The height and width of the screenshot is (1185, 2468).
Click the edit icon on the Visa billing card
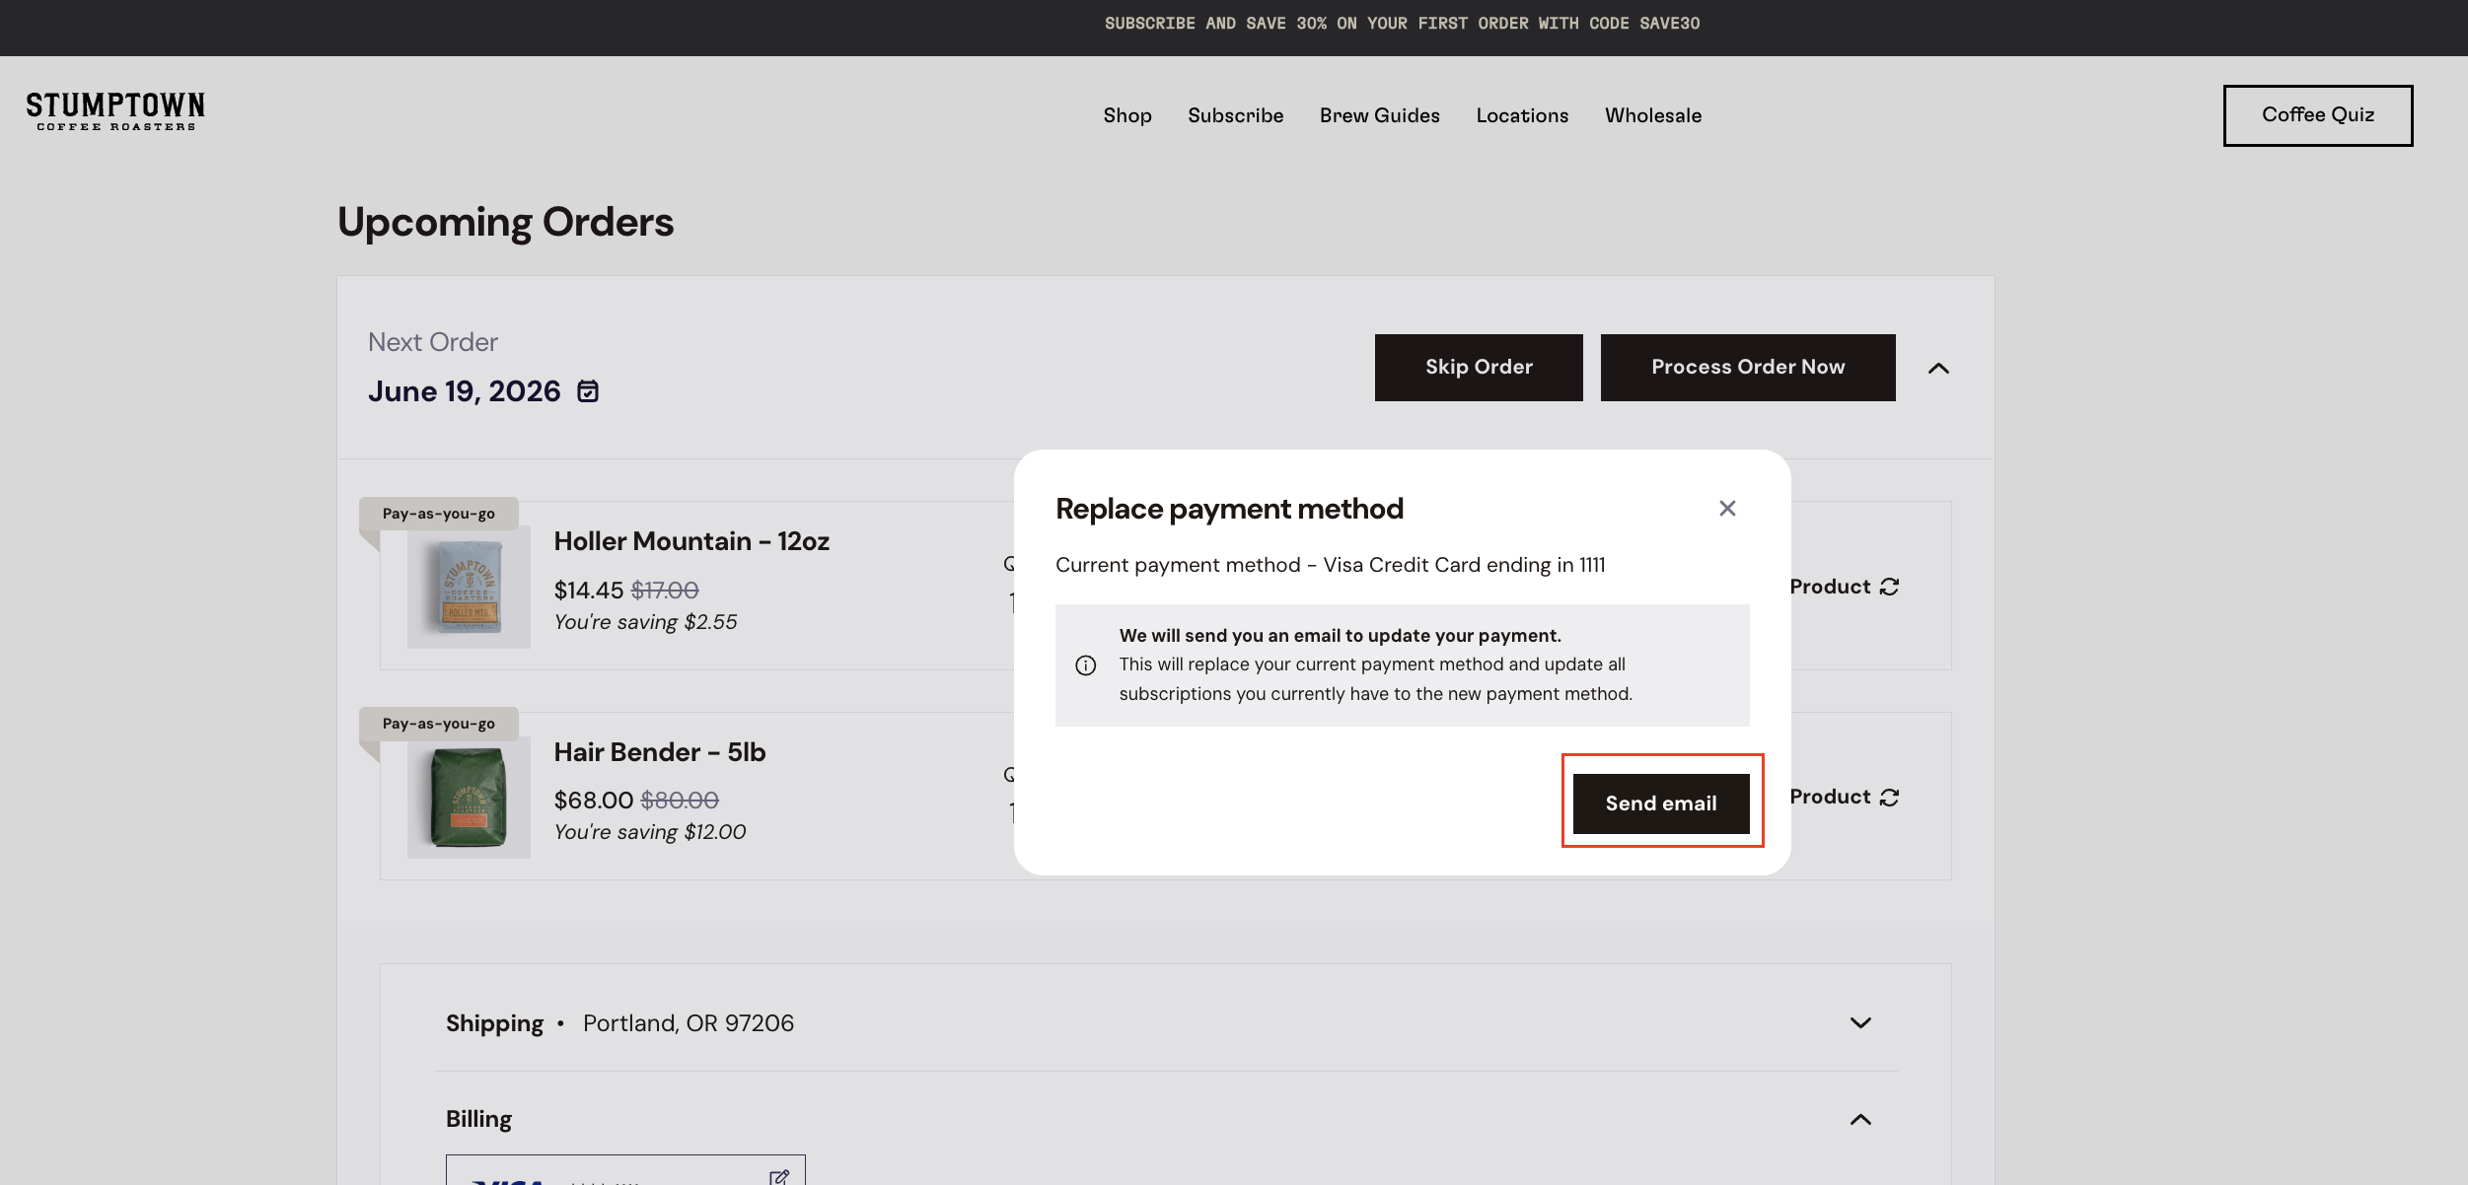[x=779, y=1177]
